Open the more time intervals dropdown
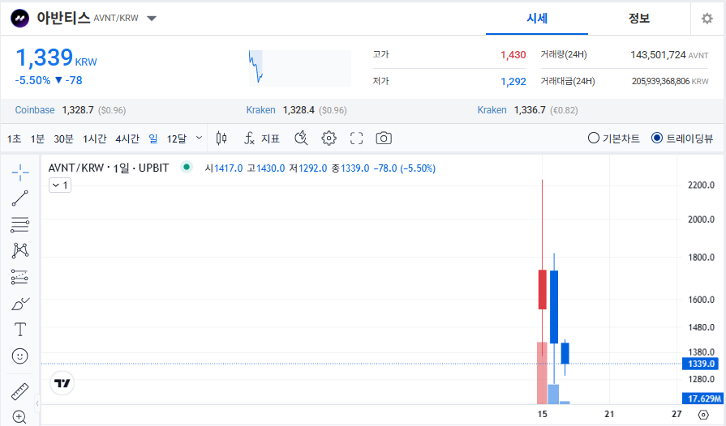 click(x=199, y=138)
